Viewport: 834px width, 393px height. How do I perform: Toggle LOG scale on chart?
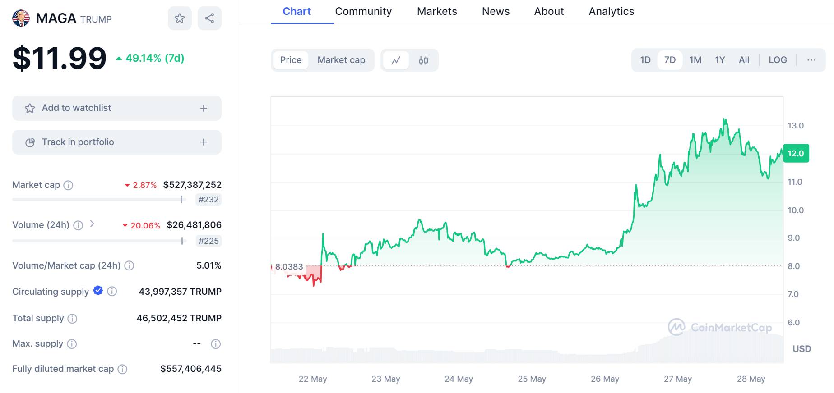coord(778,60)
